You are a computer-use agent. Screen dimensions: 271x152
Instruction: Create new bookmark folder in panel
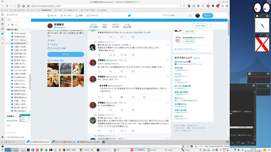click(x=12, y=24)
